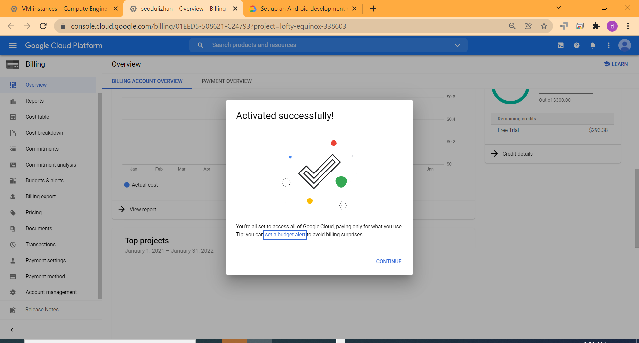Screen dimensions: 639x343
Task: Click the Search products and resources field
Action: click(328, 45)
